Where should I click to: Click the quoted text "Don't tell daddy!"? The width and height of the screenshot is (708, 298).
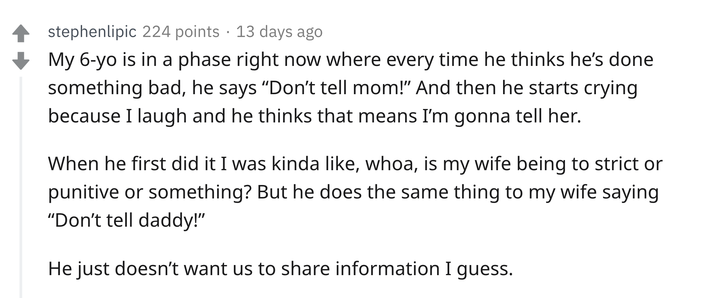pyautogui.click(x=127, y=220)
